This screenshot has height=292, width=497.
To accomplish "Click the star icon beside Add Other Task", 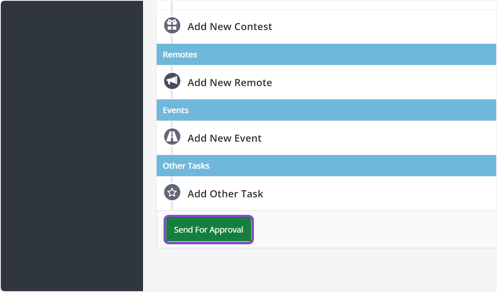I will (x=172, y=192).
